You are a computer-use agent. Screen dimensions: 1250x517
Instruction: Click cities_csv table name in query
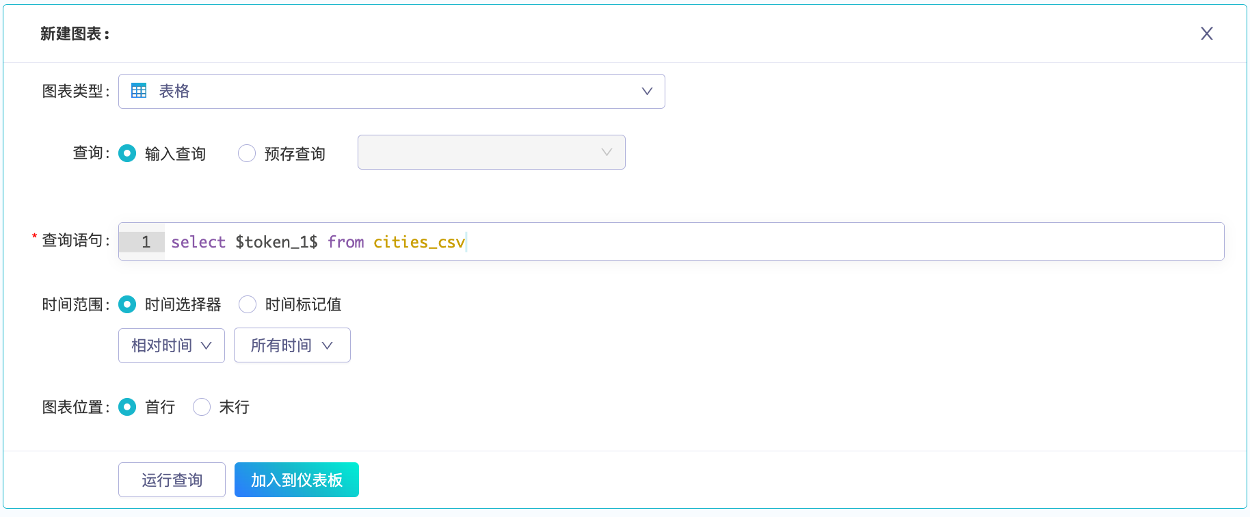[x=419, y=242]
